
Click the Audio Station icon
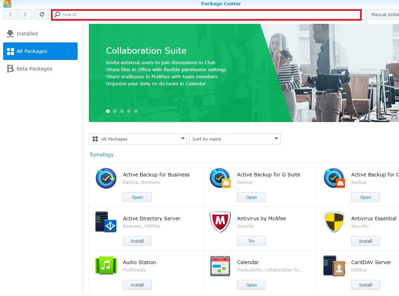[106, 265]
